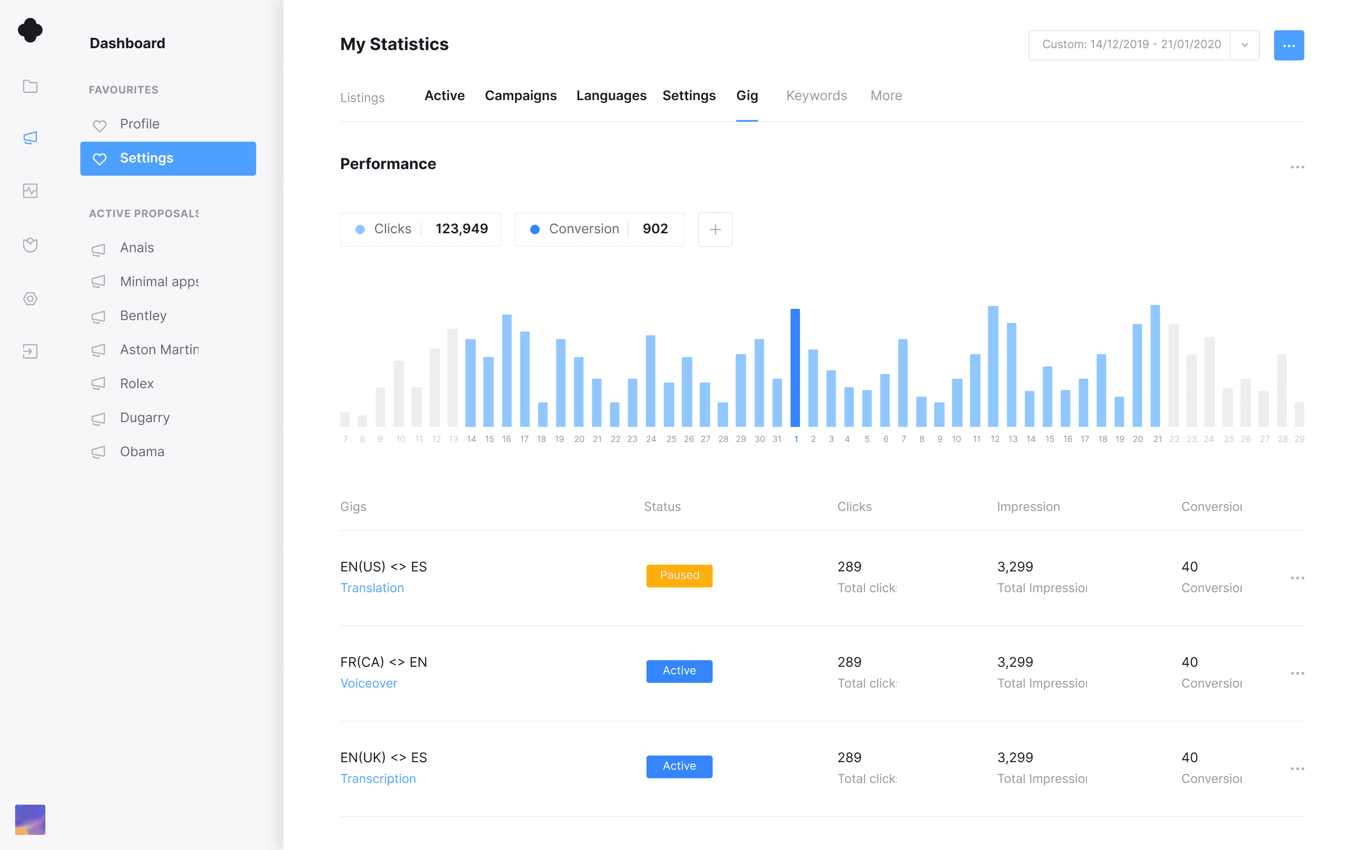Image resolution: width=1361 pixels, height=850 pixels.
Task: Click the black clover logo icon
Action: [30, 30]
